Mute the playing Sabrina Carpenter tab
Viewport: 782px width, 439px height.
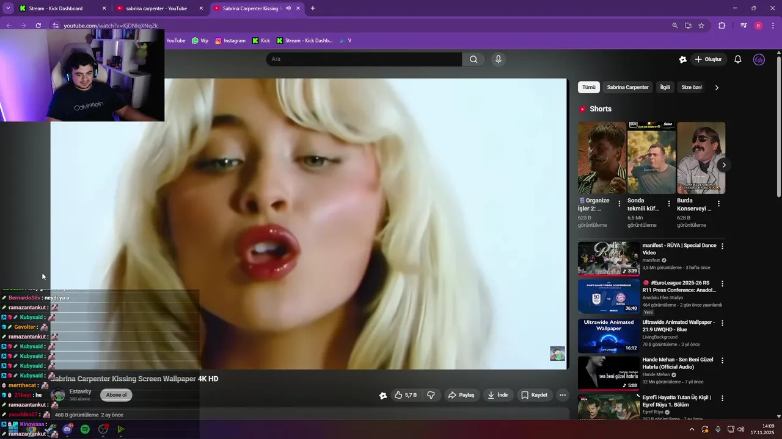click(288, 9)
